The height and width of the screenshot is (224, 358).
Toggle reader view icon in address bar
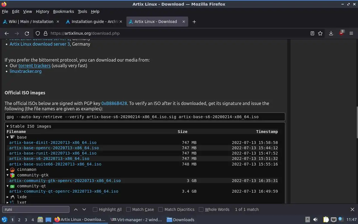(312, 33)
